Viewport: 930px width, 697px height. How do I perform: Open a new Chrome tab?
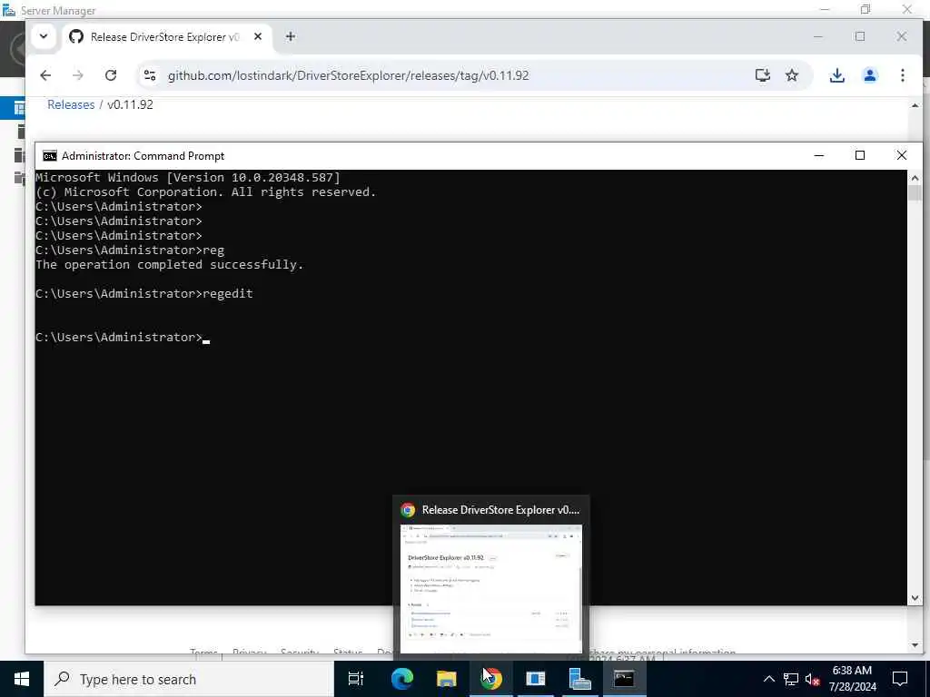(x=290, y=36)
